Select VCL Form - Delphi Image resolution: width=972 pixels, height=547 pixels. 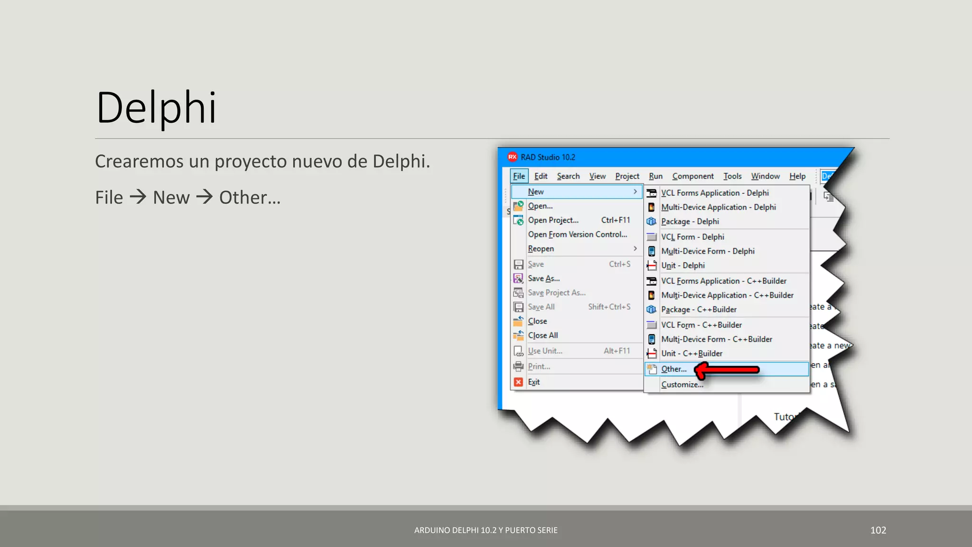727,237
